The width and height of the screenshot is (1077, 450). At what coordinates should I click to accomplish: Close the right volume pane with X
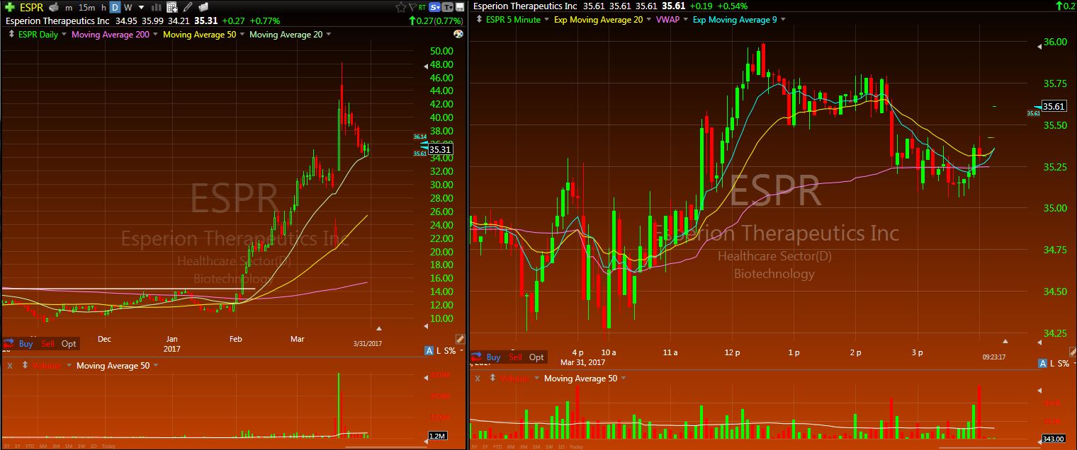(x=477, y=379)
